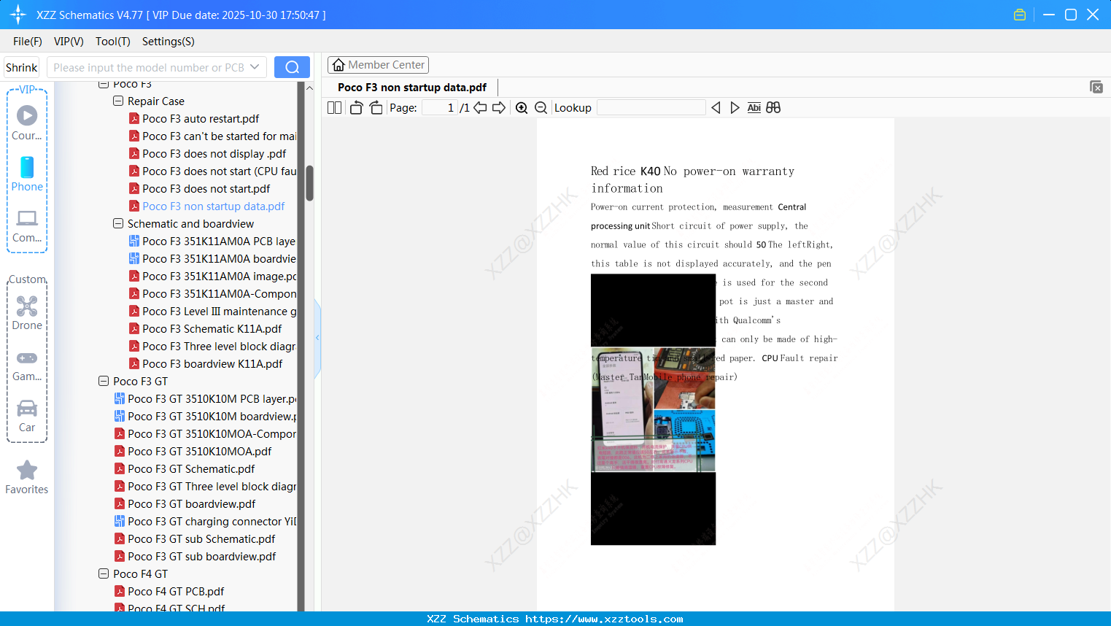Switch to two-page layout view

(334, 108)
